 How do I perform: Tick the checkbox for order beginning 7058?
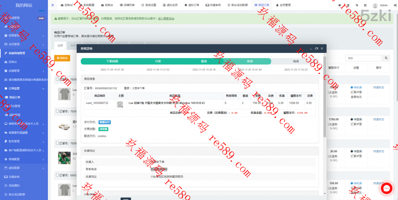pos(57,143)
